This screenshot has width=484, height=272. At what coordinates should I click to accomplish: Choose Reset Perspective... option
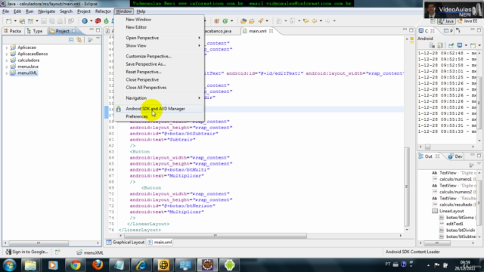144,72
